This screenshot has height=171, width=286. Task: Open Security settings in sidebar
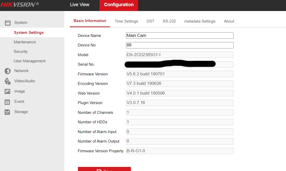click(x=21, y=52)
